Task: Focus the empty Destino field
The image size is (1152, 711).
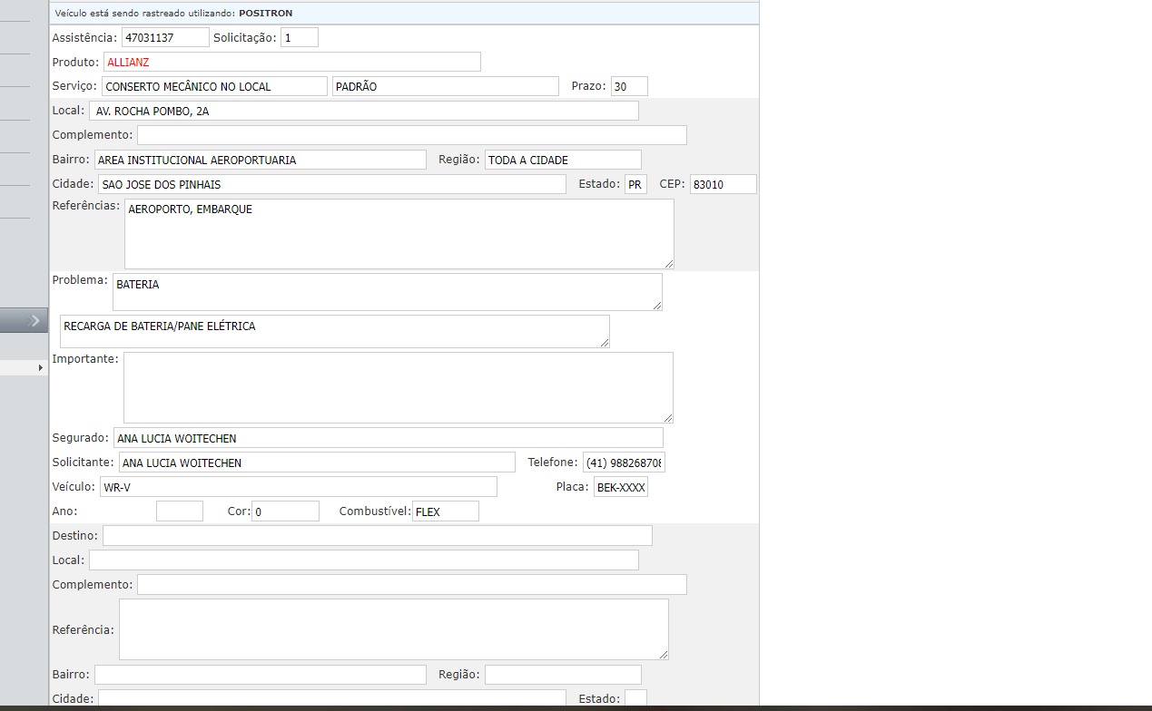Action: pyautogui.click(x=378, y=535)
